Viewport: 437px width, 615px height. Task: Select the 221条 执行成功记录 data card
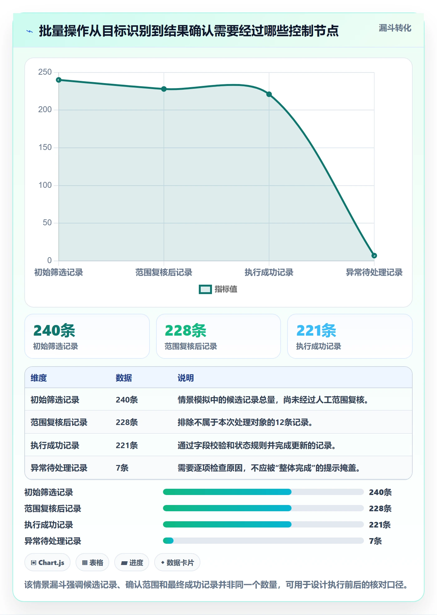[350, 336]
